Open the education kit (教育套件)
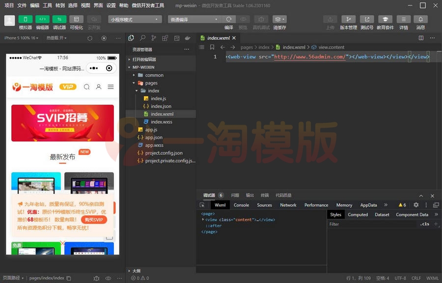Screen dimensions: 442x283 point(385,19)
